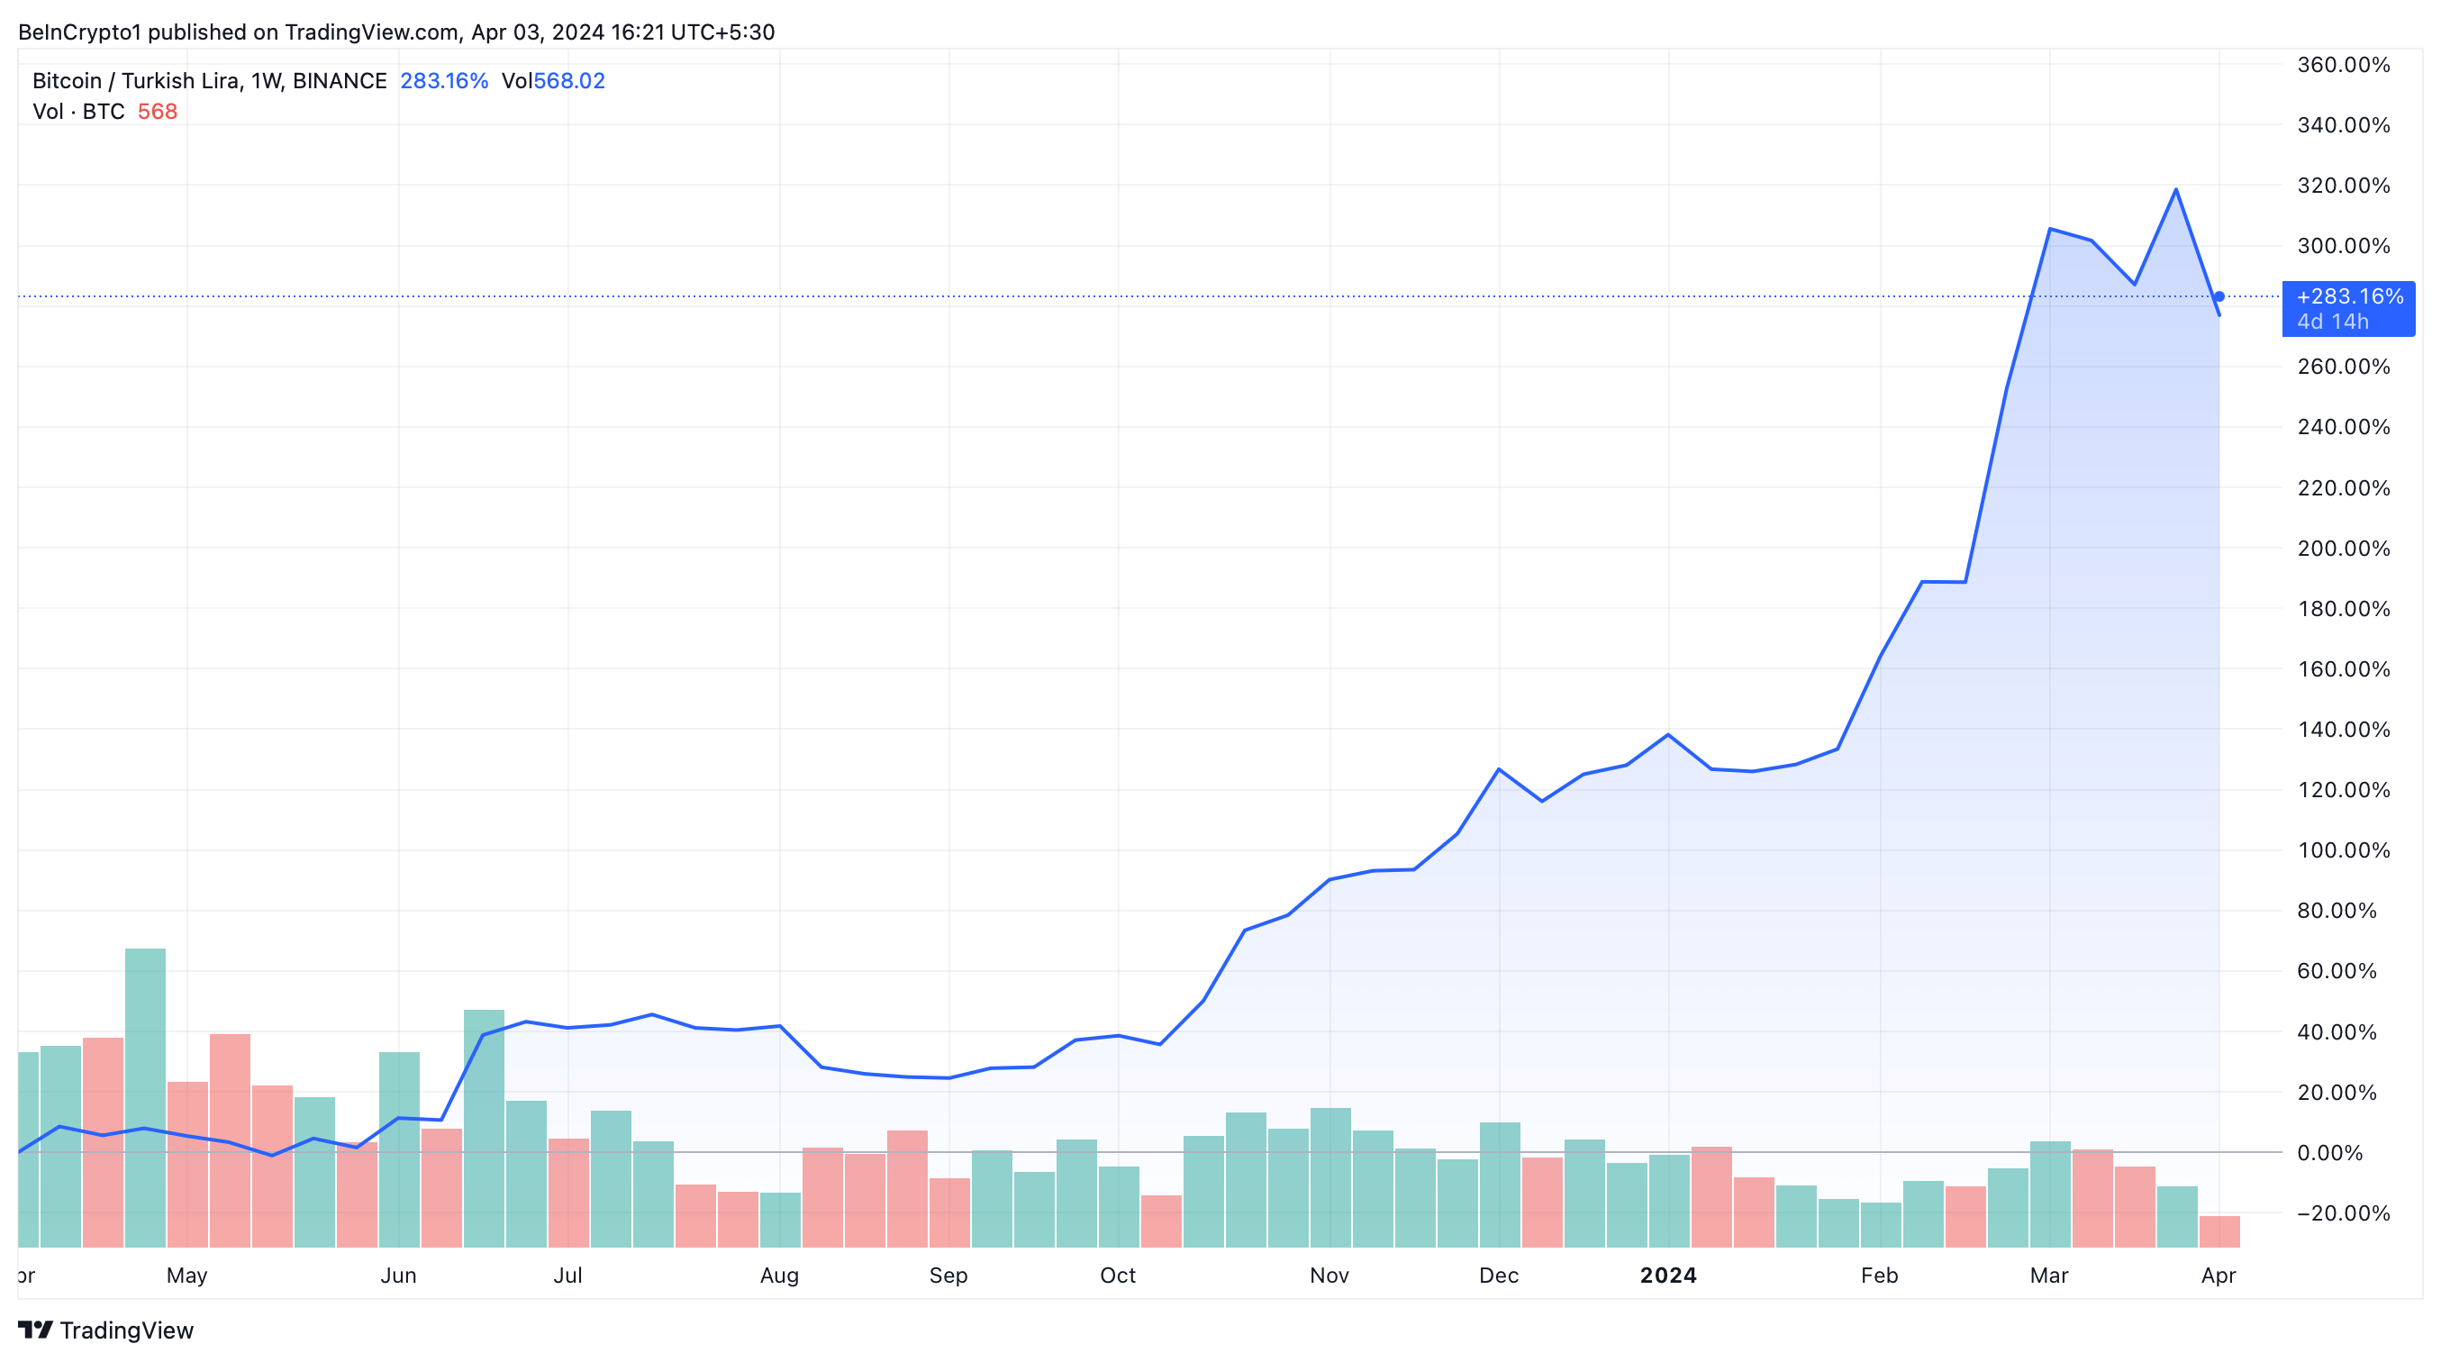
Task: Open the TradingView wordmark link
Action: point(127,1330)
